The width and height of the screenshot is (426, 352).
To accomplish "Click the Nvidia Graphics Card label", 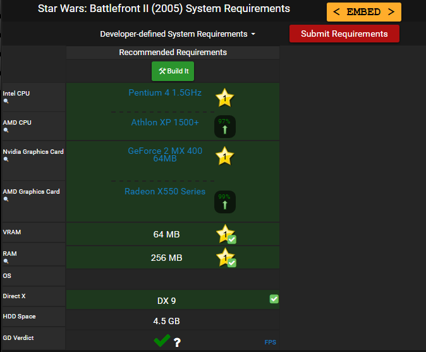I will coord(33,152).
